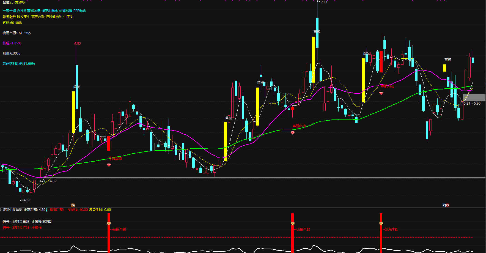Click the 锂电池概念 concept tag
The height and width of the screenshot is (253, 486).
[50, 11]
